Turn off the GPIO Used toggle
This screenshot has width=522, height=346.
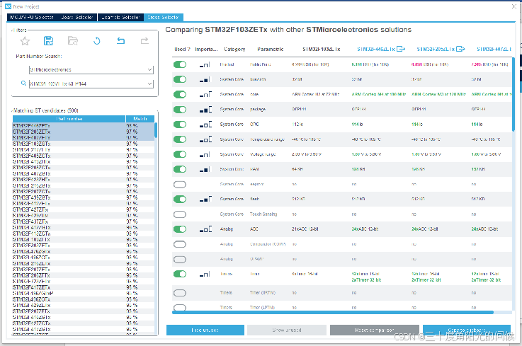click(180, 125)
